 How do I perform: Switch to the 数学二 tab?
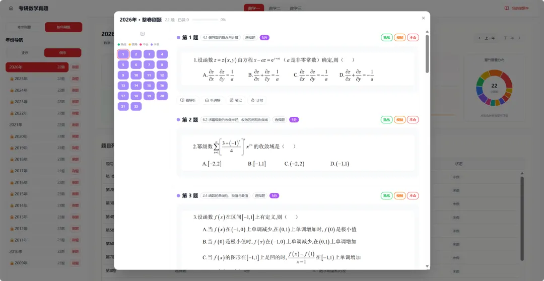275,9
